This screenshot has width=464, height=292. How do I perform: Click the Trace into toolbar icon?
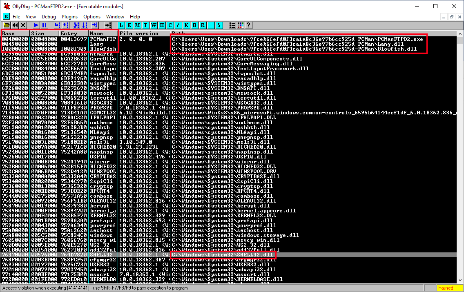76,25
